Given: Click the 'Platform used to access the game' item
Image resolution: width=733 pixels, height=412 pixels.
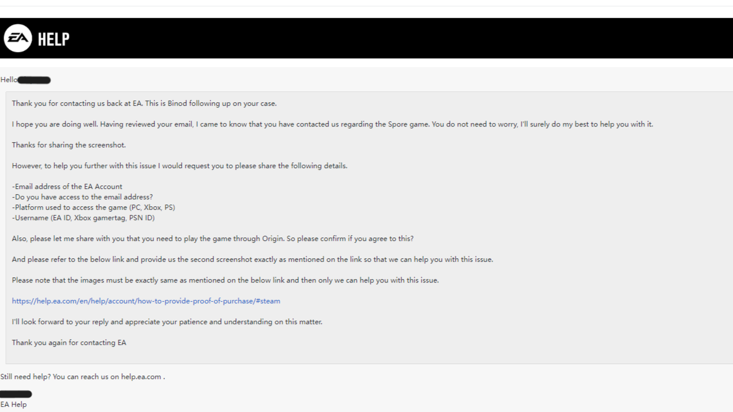Looking at the screenshot, I should (93, 207).
